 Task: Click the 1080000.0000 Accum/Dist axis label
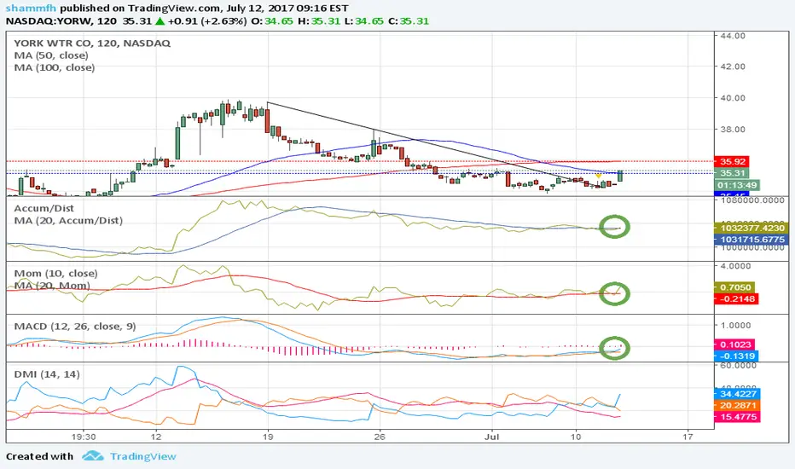pyautogui.click(x=752, y=200)
